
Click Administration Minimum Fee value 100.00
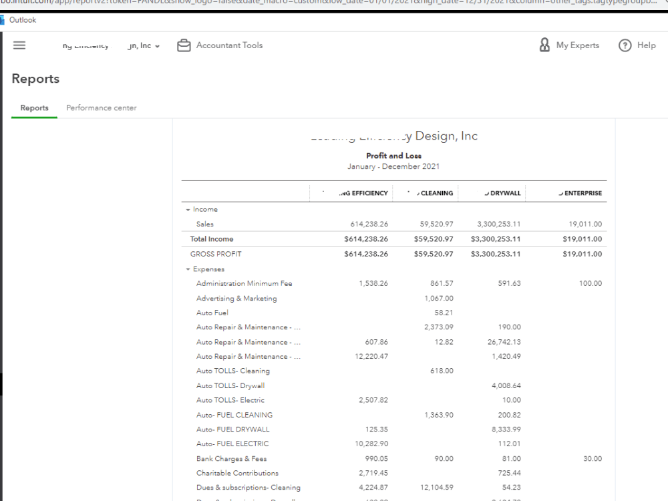[x=591, y=283]
